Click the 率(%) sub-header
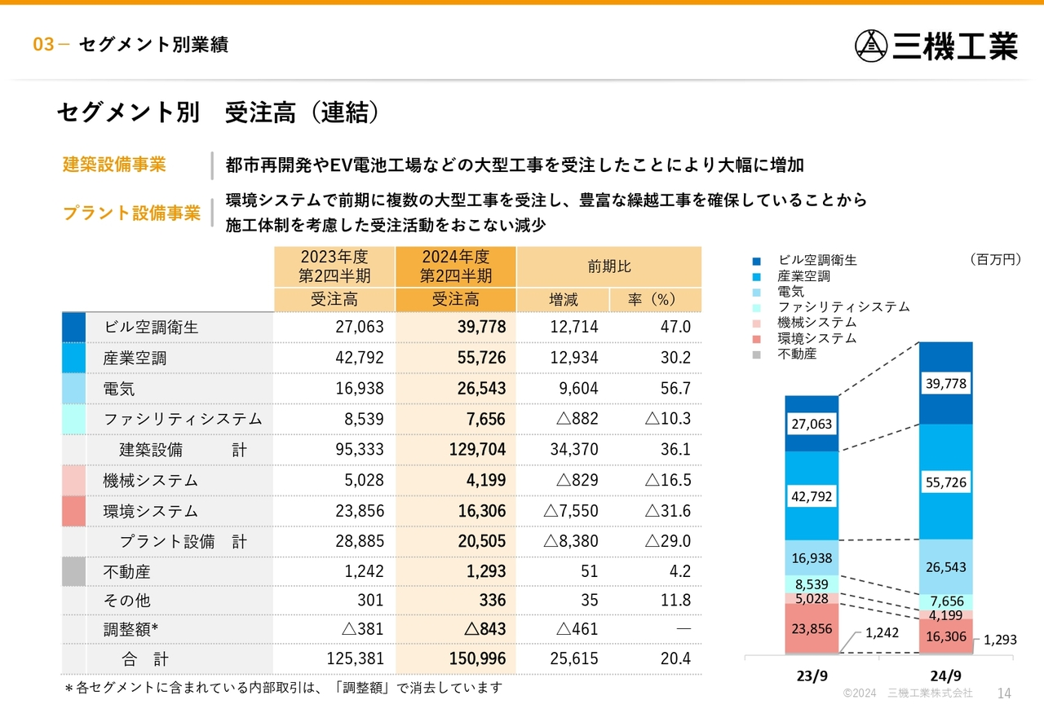Viewport: 1044px width, 722px height. coord(655,300)
